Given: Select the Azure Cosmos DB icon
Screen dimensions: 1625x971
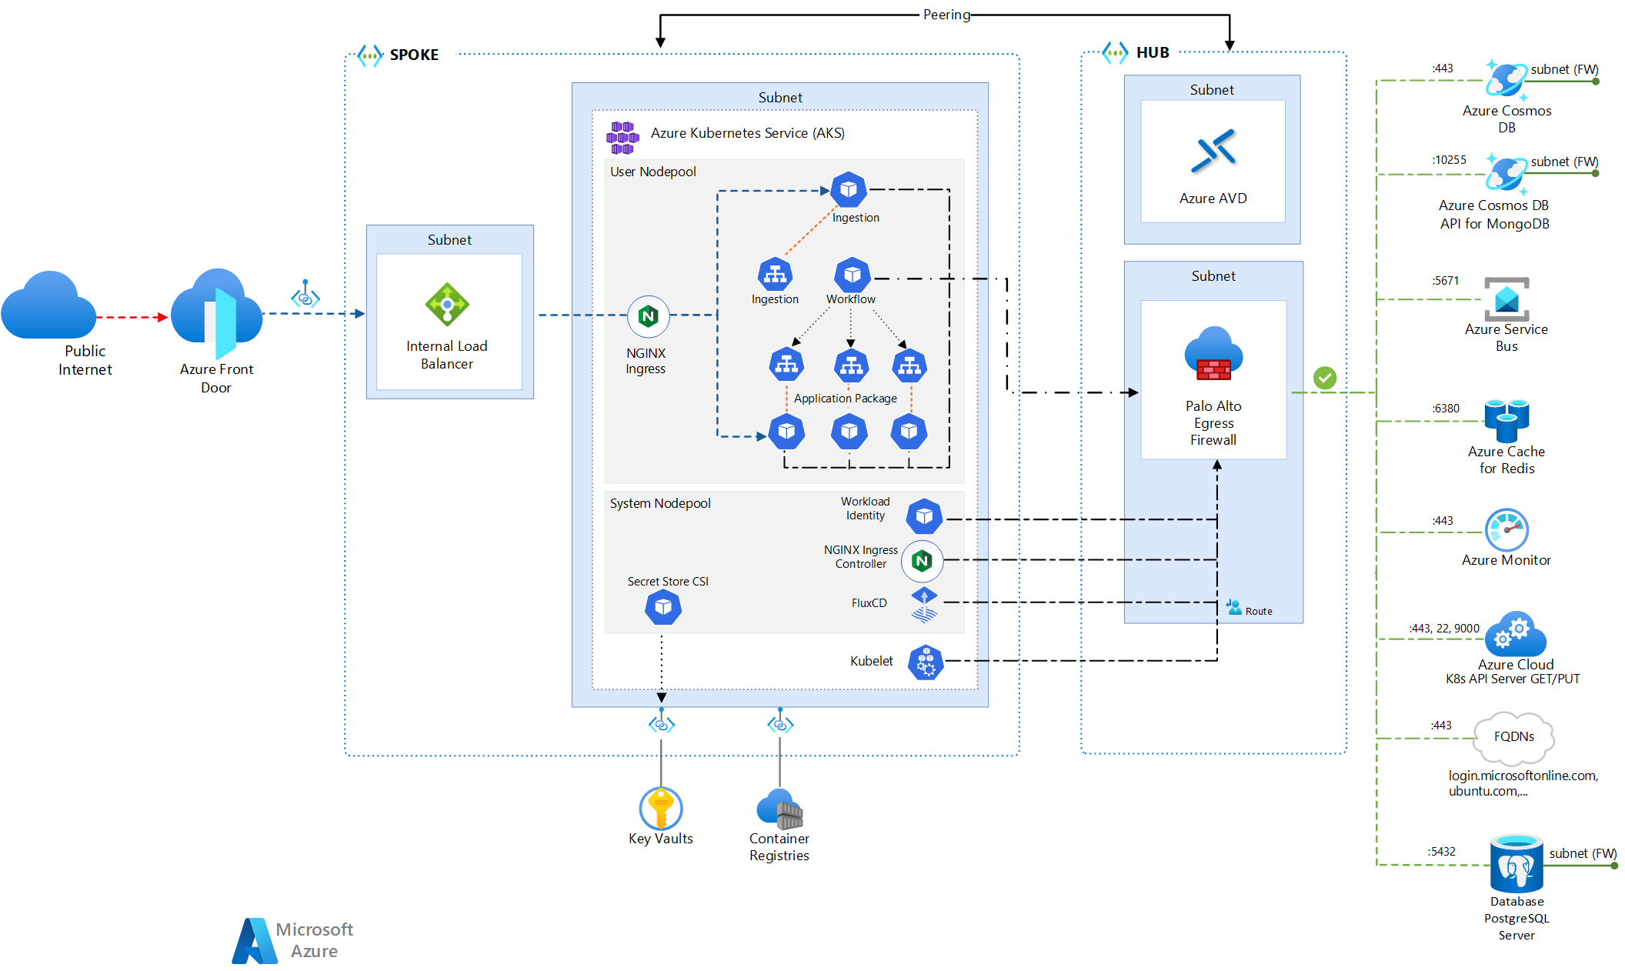Looking at the screenshot, I should (x=1507, y=80).
